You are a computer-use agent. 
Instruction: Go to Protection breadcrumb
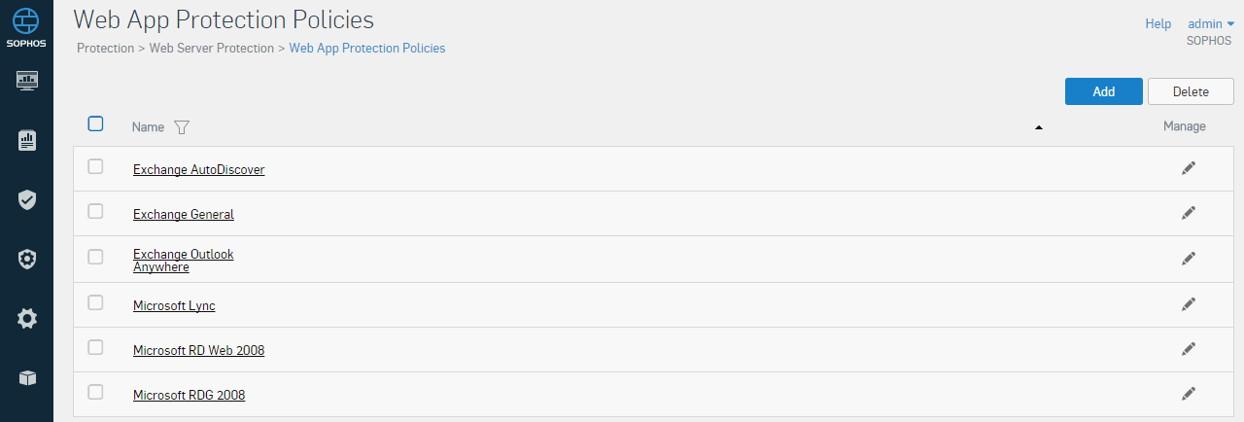coord(105,48)
